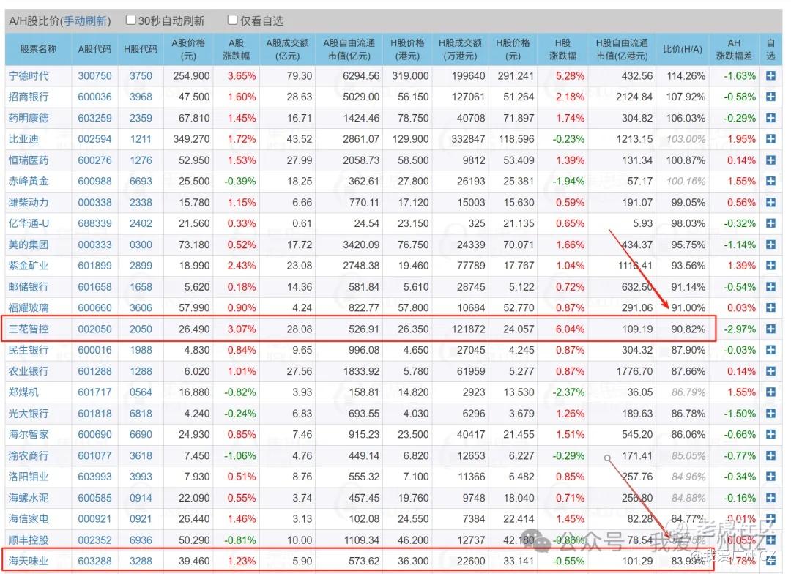Click 比价 value 90.82% in 三花智控 row
This screenshot has height=574, width=791.
tap(688, 329)
